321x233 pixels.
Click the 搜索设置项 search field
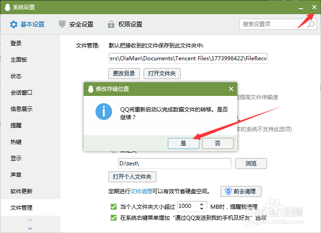(x=278, y=24)
